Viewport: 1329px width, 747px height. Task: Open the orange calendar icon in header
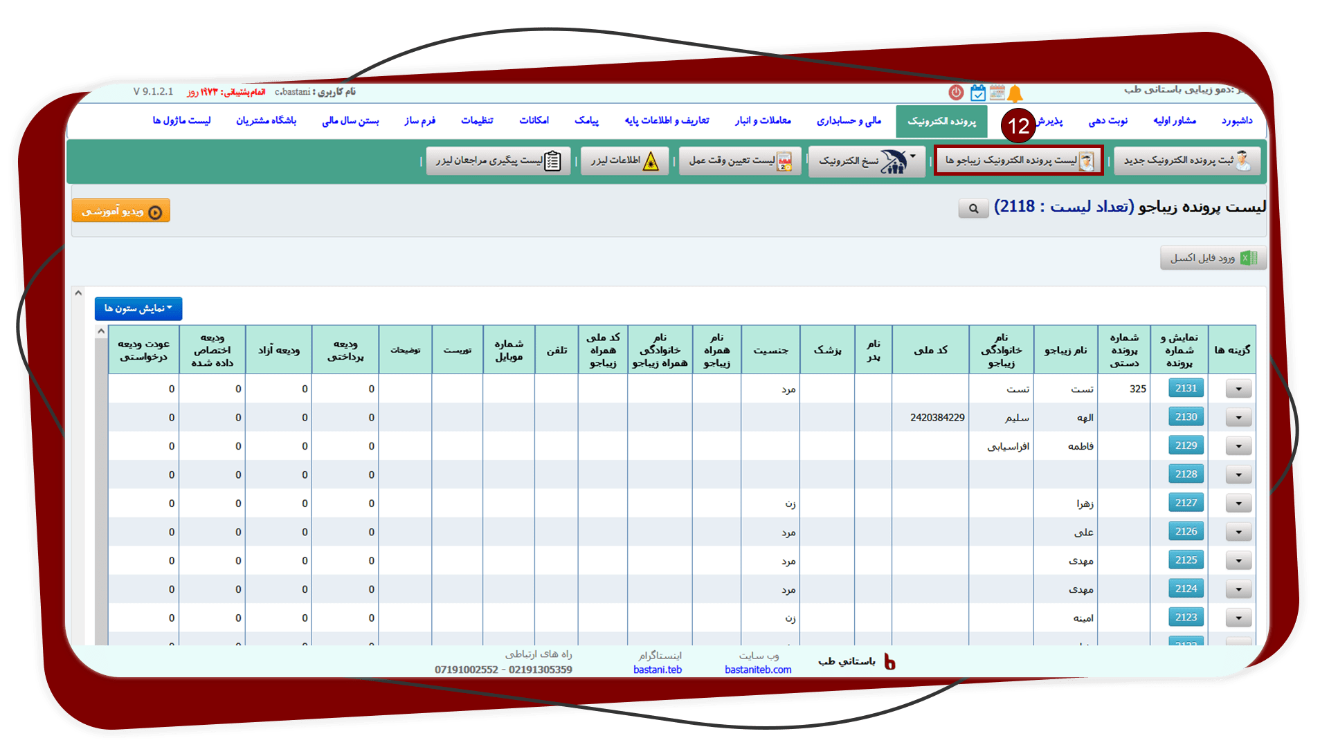point(997,93)
